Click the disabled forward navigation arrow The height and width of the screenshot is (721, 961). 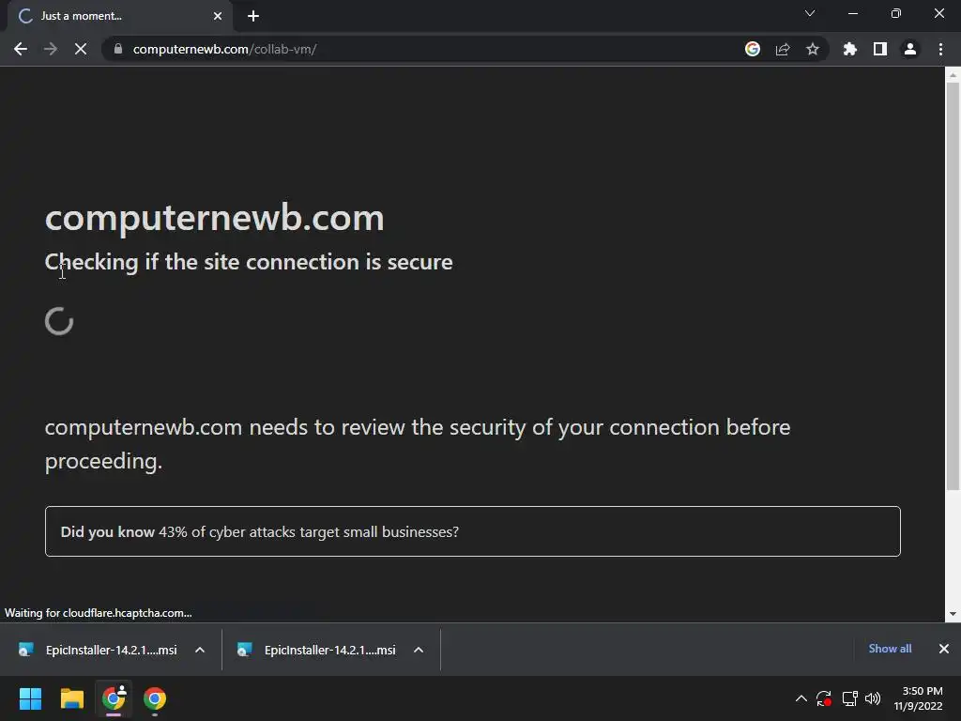51,49
